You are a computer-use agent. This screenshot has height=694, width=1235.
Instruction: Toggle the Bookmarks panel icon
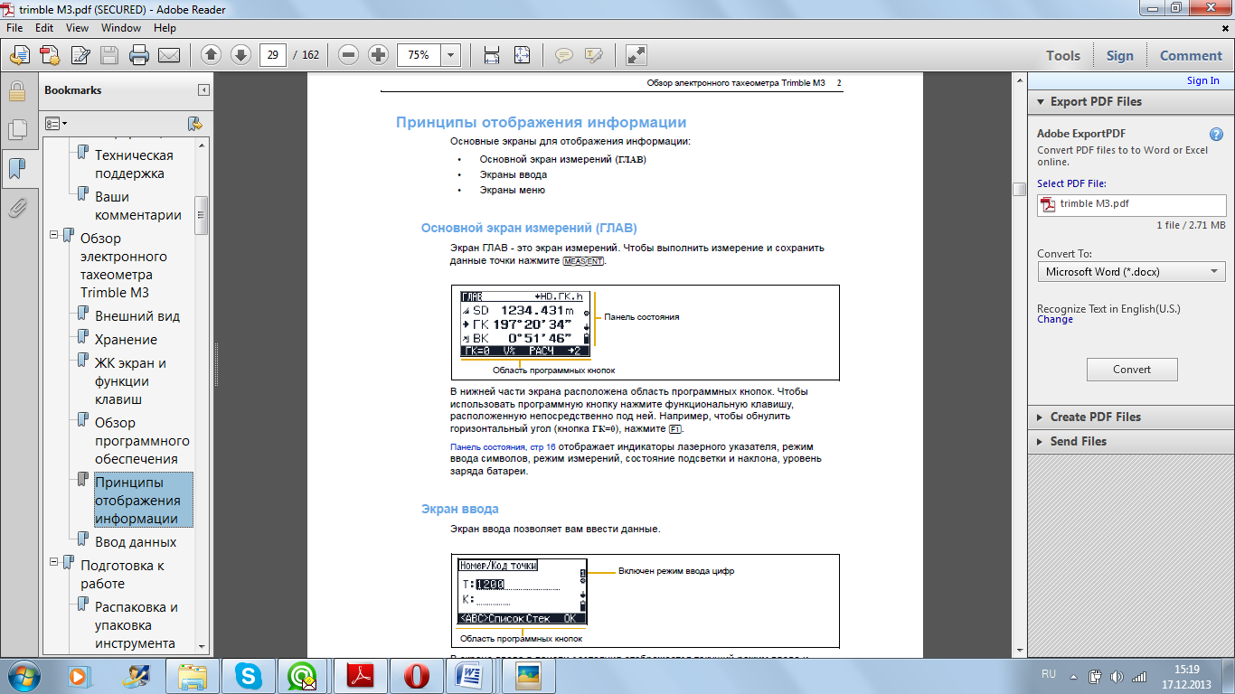pyautogui.click(x=16, y=169)
